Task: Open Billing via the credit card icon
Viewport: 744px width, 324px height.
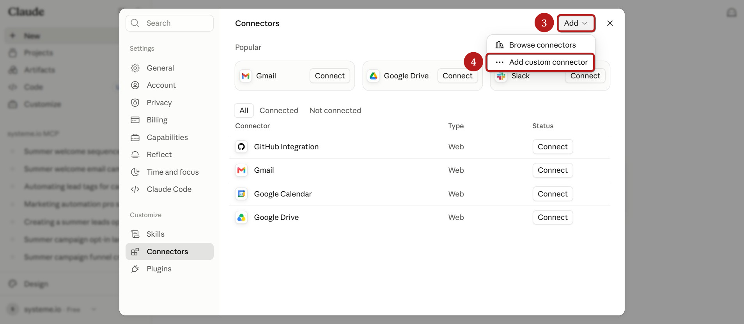Action: coord(135,120)
